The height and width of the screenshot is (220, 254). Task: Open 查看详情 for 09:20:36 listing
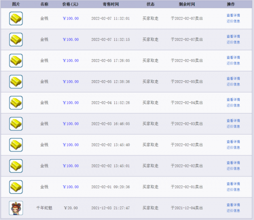[x=233, y=184]
